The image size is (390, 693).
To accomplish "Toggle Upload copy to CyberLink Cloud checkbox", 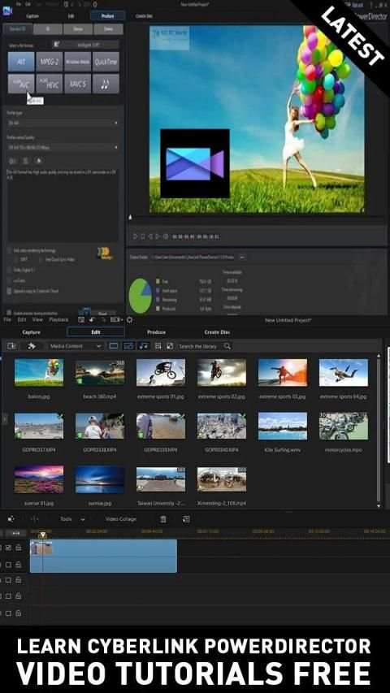I will coord(9,291).
